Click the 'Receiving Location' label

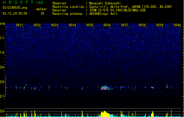(68, 7)
